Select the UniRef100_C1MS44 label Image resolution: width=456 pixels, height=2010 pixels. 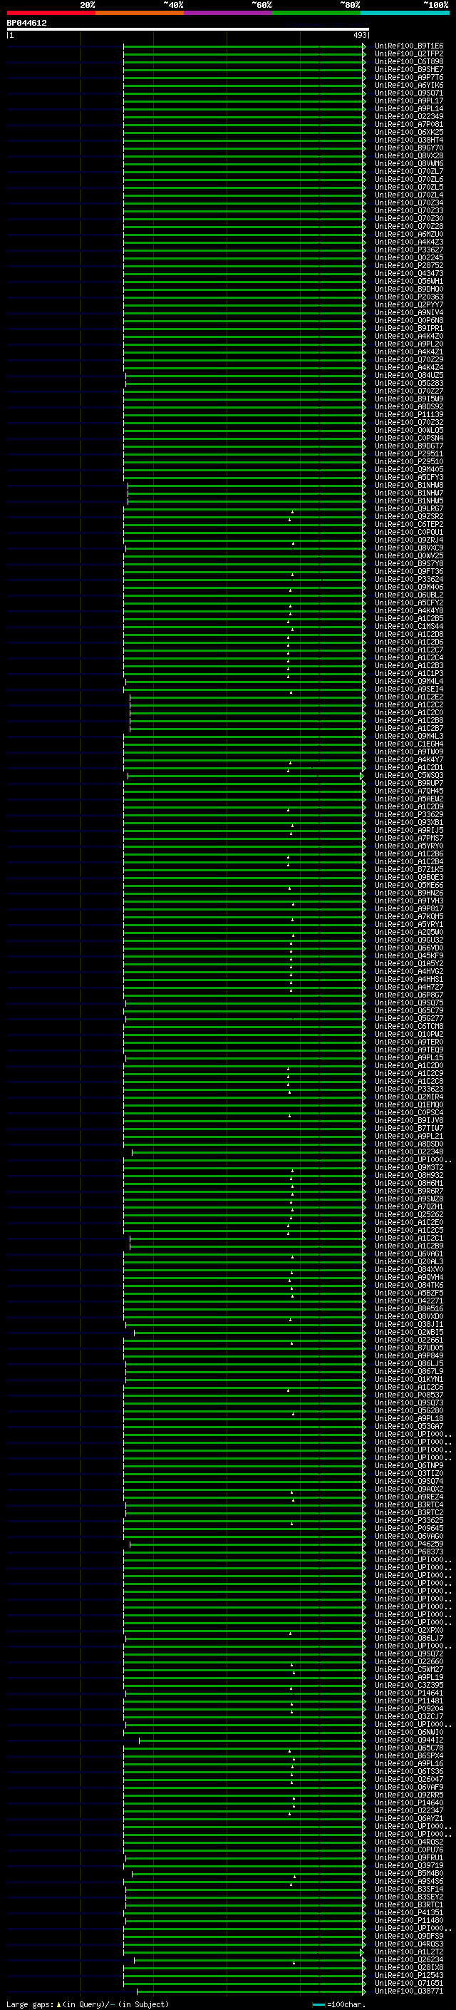pyautogui.click(x=409, y=627)
